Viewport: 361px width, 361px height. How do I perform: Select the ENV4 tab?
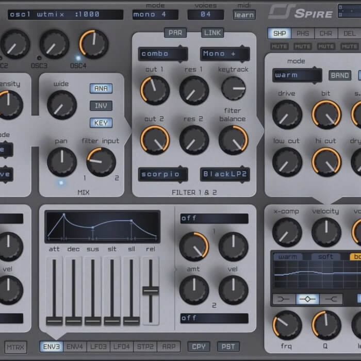[x=75, y=347]
